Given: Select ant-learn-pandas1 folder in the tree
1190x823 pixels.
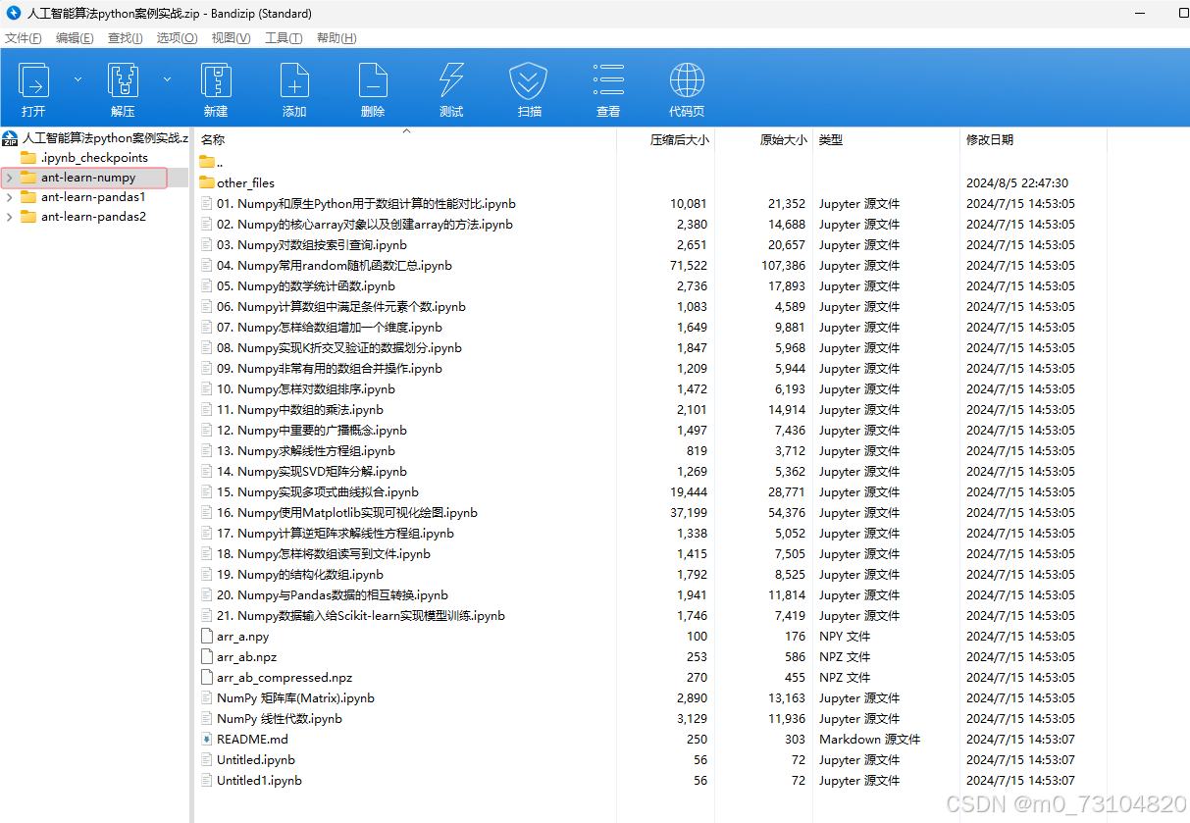Looking at the screenshot, I should 93,197.
